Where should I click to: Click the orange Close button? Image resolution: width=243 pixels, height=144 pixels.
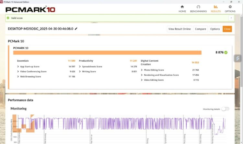pos(227,29)
